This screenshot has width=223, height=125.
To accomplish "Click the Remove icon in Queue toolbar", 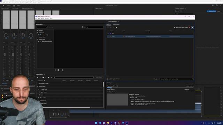I will tap(113, 28).
